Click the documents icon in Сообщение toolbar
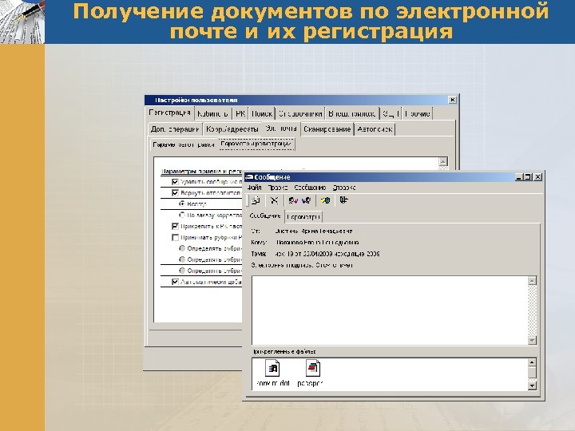The width and height of the screenshot is (575, 431). coord(256,200)
